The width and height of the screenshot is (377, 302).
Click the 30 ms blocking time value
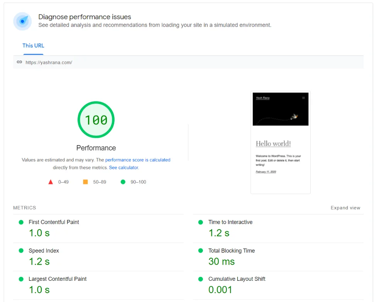(x=221, y=262)
